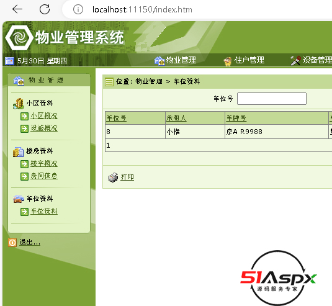Click the hexagon swirl system logo
This screenshot has height=306, width=332.
coord(19,37)
